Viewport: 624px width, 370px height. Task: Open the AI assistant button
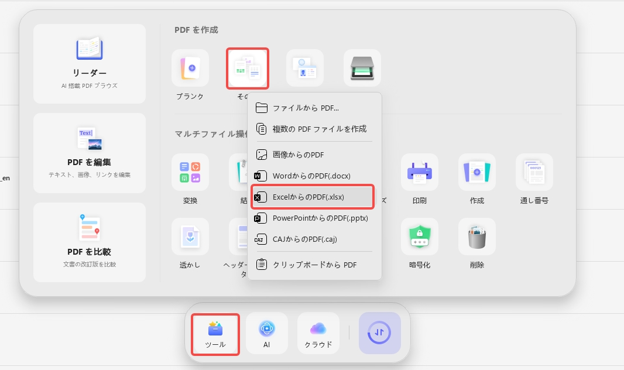pos(266,333)
